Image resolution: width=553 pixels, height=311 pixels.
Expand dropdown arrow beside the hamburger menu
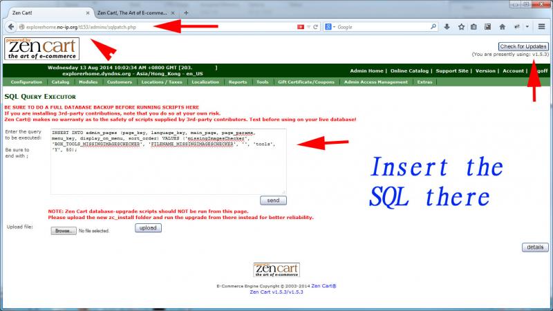pos(527,27)
